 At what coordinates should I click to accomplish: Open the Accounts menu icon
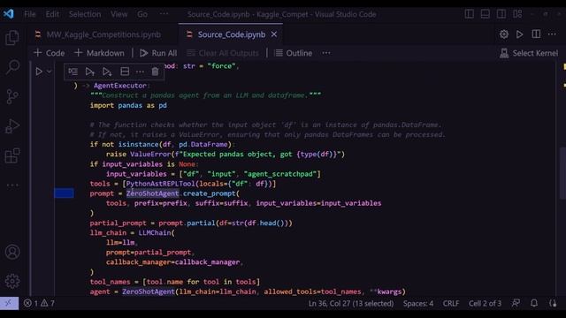[x=12, y=252]
